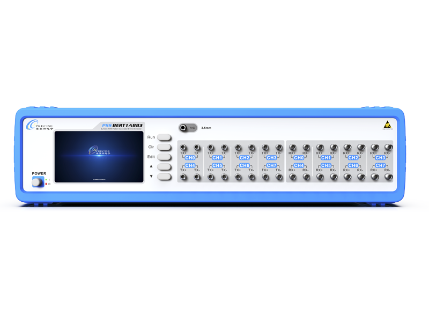Click the CH7 RX+ connector
The width and height of the screenshot is (429, 322).
tap(375, 177)
